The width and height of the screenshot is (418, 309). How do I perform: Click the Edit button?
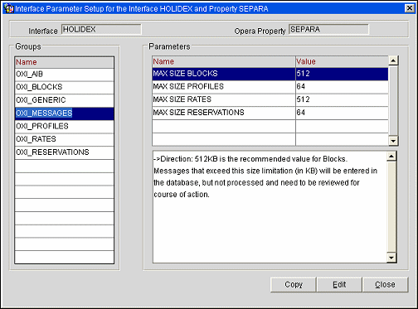point(339,284)
